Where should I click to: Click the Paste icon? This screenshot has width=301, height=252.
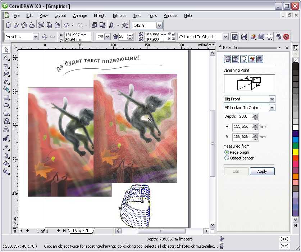click(57, 25)
